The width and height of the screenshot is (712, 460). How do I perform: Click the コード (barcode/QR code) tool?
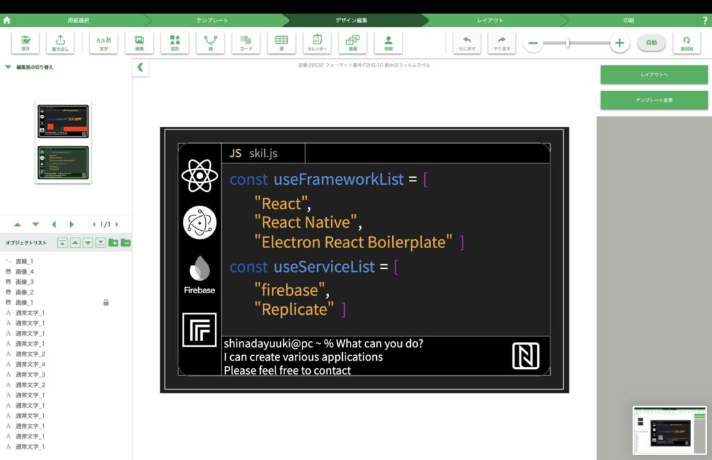click(x=246, y=43)
